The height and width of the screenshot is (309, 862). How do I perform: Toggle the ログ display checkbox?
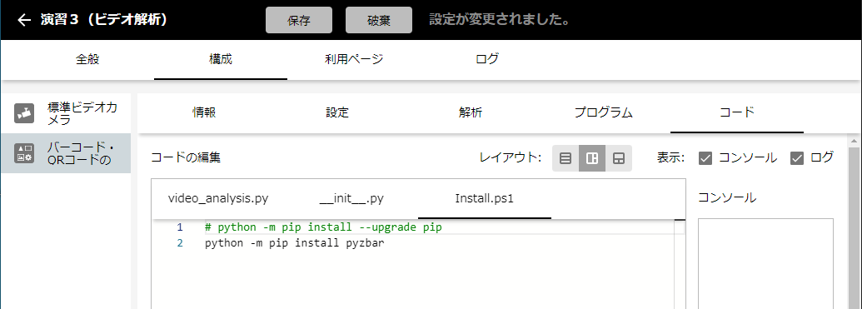[797, 158]
